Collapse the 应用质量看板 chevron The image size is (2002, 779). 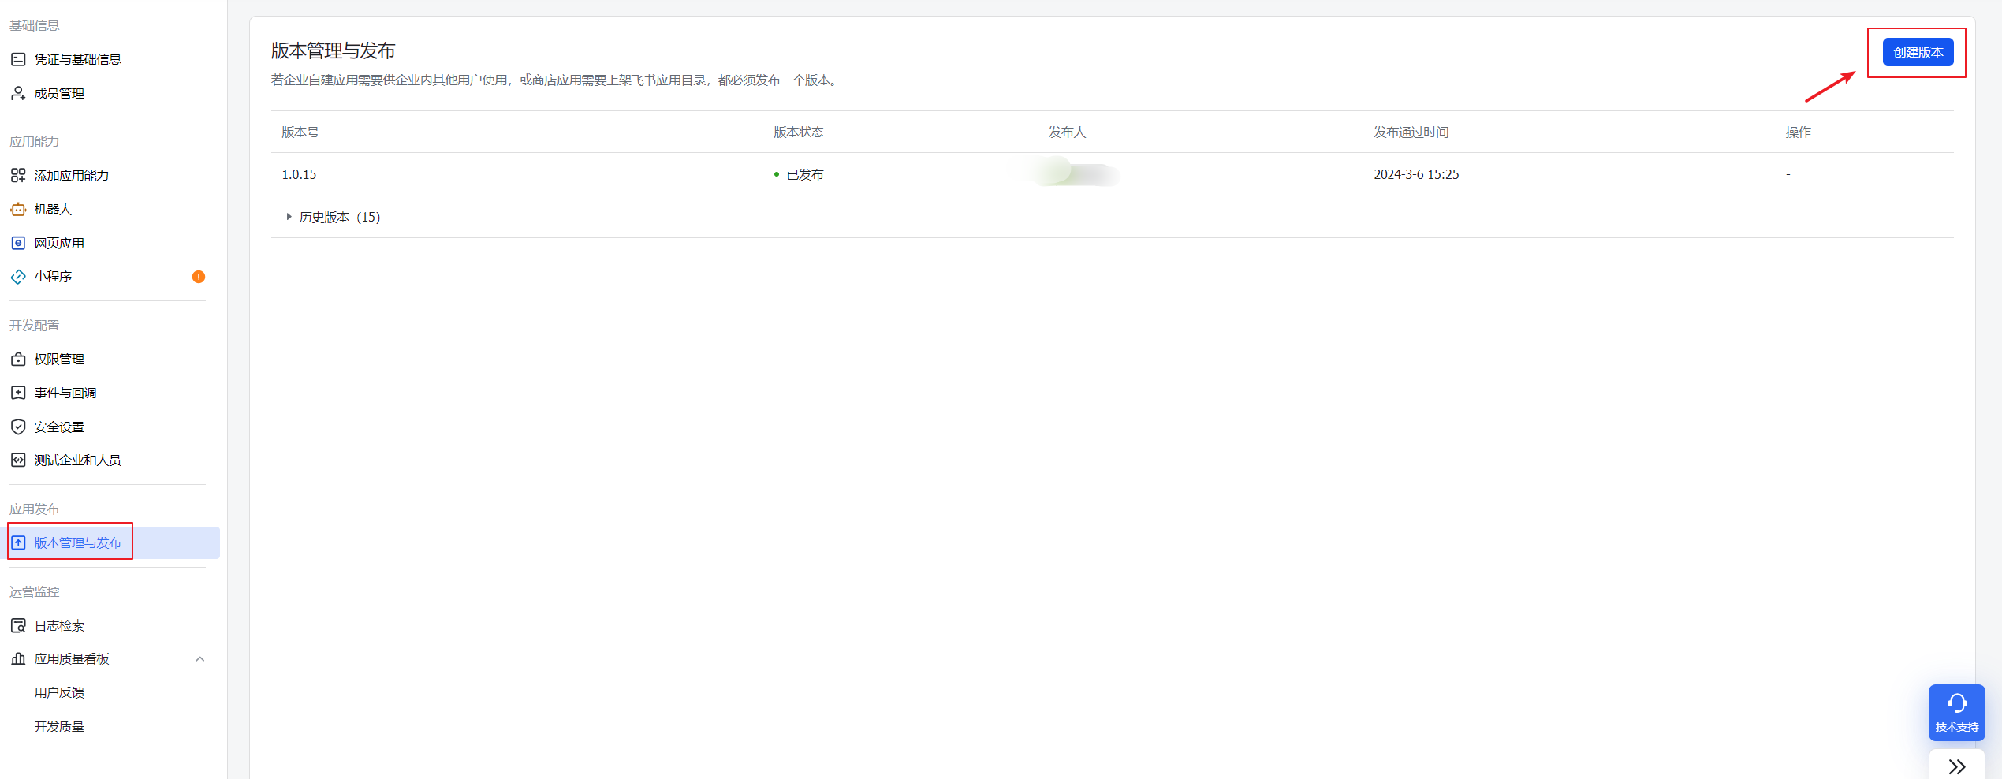point(200,659)
